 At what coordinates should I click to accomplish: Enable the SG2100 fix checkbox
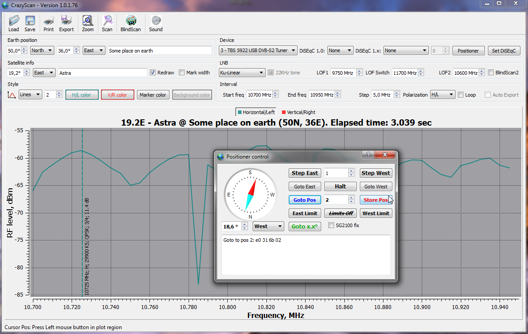coord(331,225)
